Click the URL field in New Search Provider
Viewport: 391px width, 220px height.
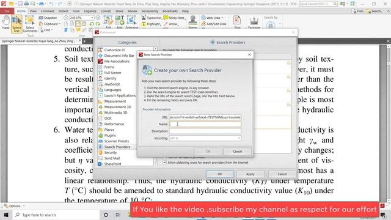205,117
